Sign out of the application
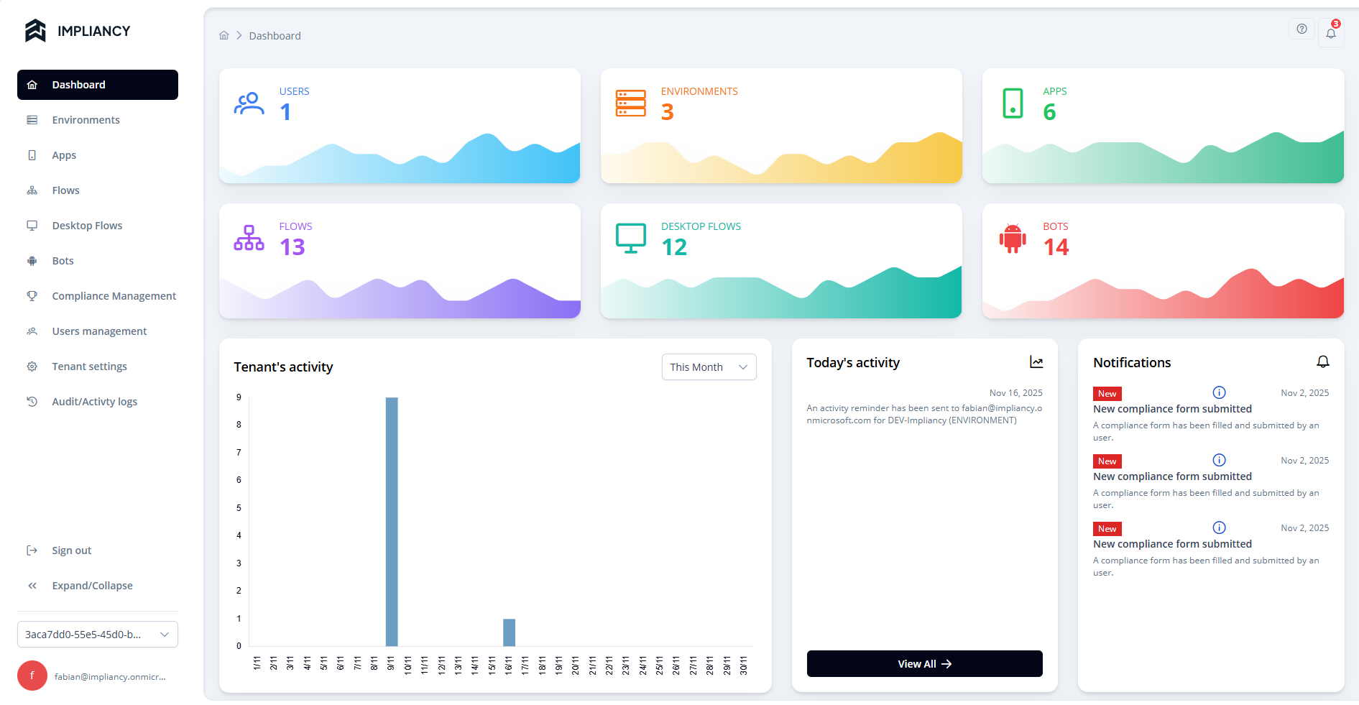 click(x=71, y=550)
